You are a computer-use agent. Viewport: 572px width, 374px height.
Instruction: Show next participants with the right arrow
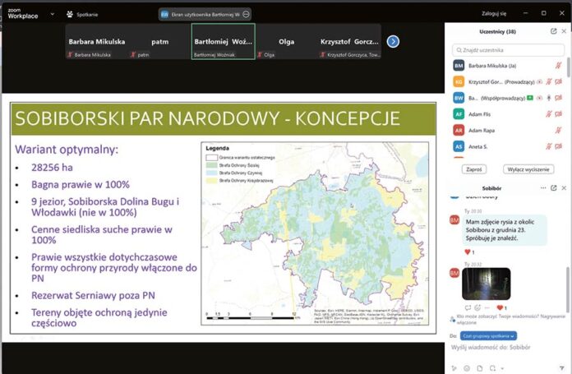[394, 41]
